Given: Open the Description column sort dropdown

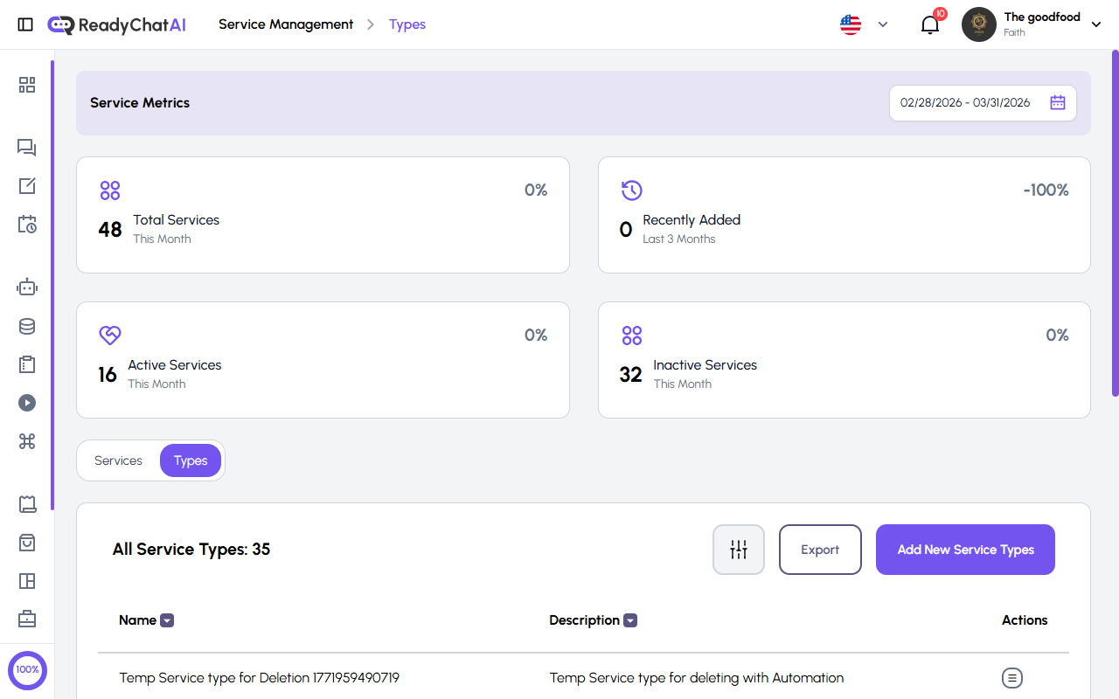Looking at the screenshot, I should [x=630, y=620].
